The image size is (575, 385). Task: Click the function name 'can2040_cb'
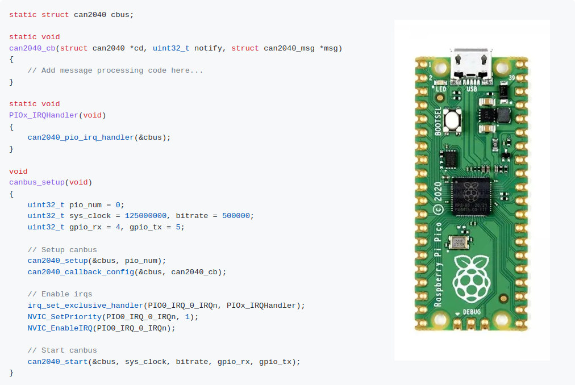pos(32,48)
